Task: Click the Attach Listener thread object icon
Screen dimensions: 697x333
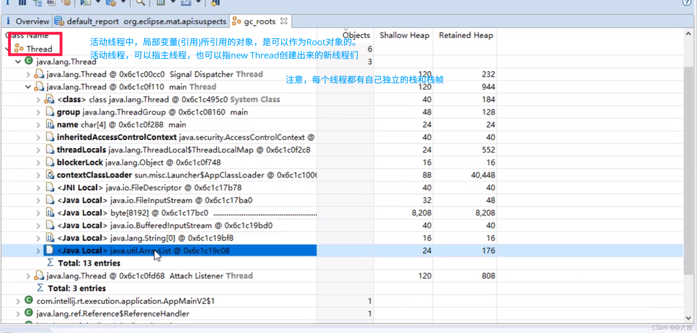Action: click(x=39, y=276)
